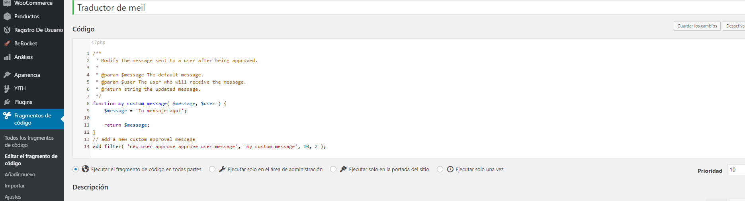Click 'Añadir nuevo' submenu link
745x201 pixels.
pyautogui.click(x=20, y=174)
